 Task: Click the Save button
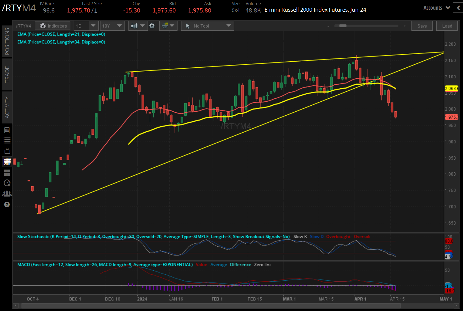coord(422,26)
